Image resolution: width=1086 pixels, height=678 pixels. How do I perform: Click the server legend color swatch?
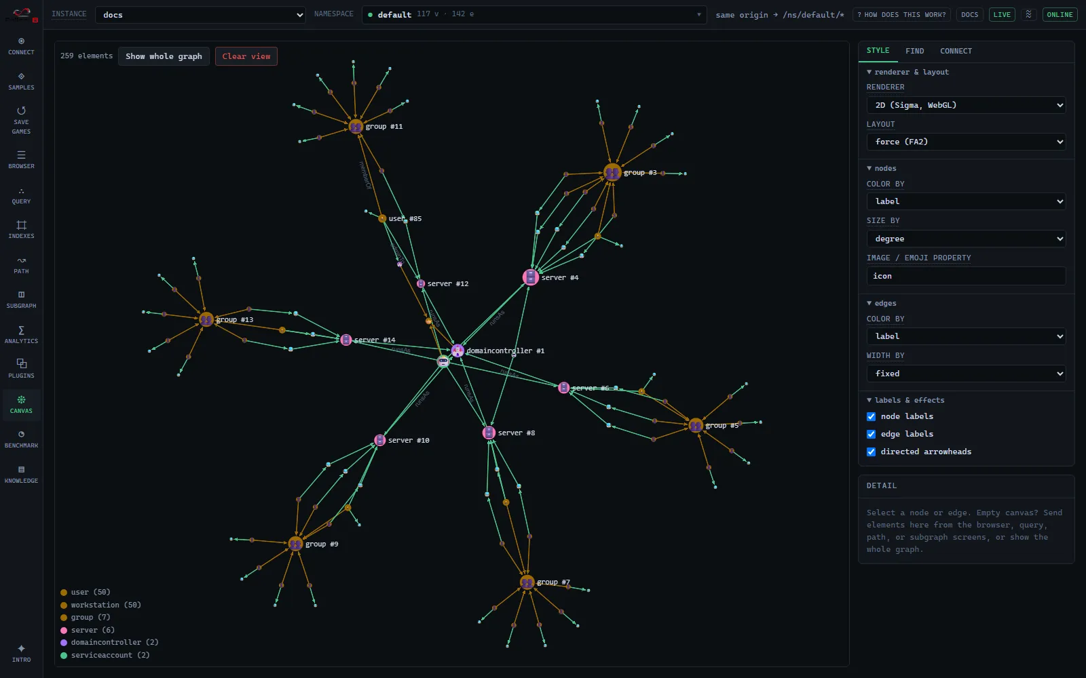[x=64, y=631]
